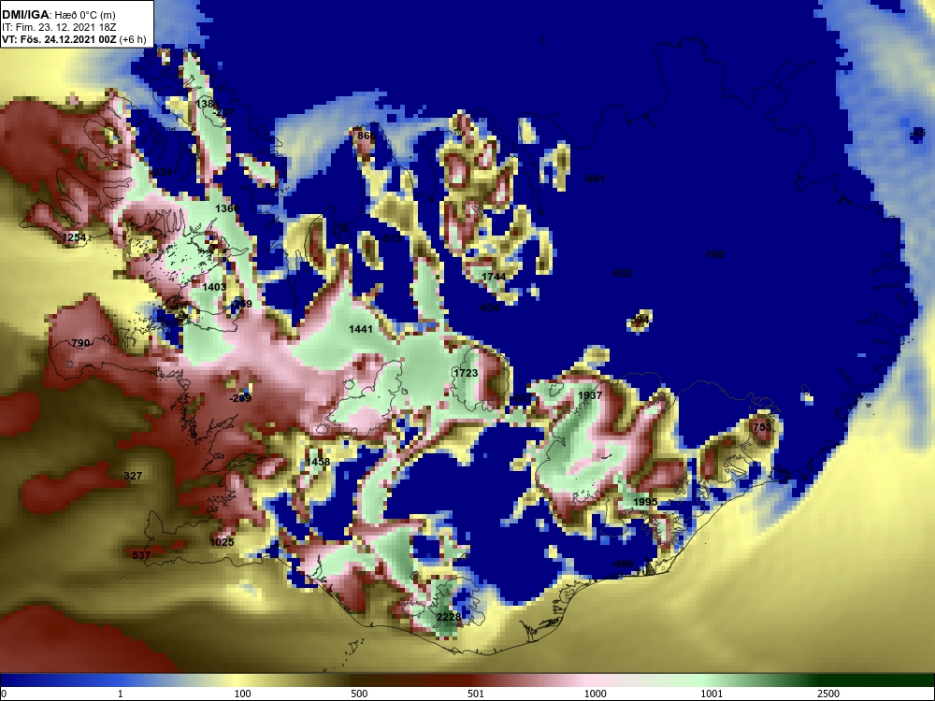This screenshot has height=701, width=935.
Task: Click the 0 tick on the color legend
Action: (4, 694)
